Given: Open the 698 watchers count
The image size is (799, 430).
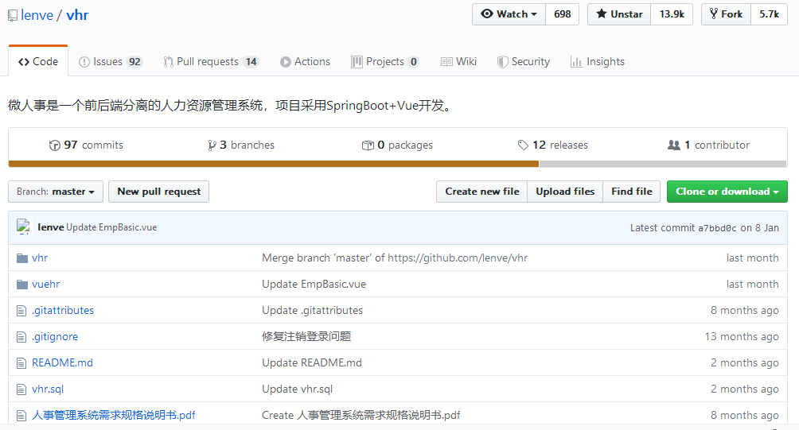Looking at the screenshot, I should point(563,14).
